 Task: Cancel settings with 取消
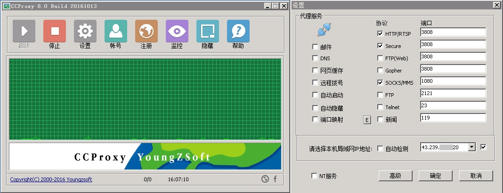476,176
